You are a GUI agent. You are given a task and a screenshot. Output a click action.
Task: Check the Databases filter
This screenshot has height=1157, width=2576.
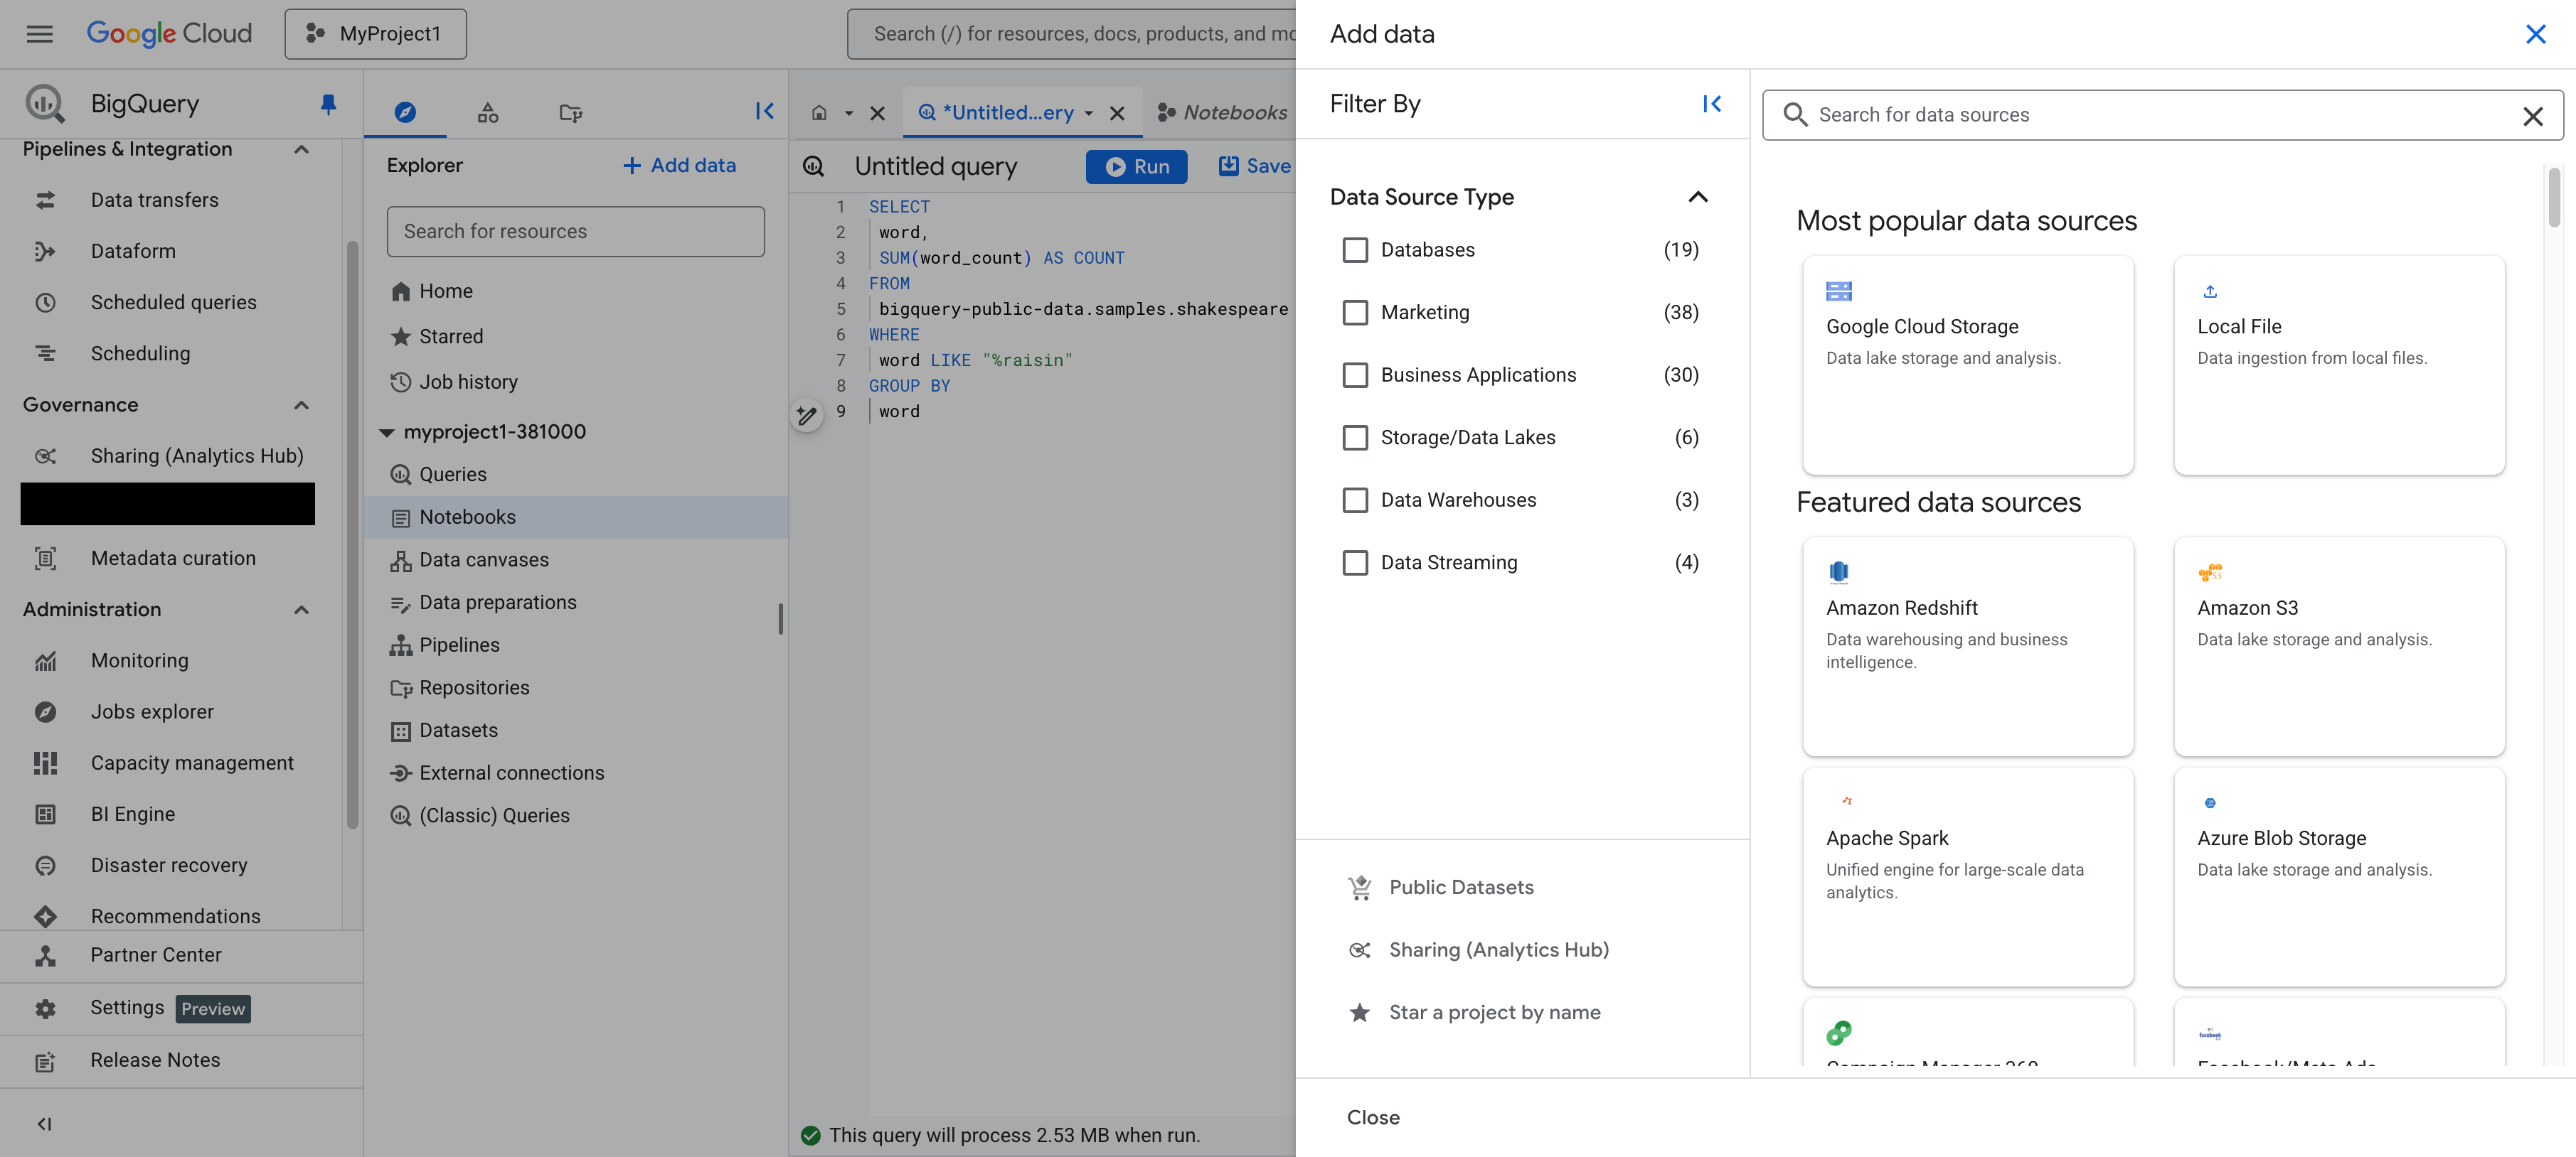pos(1355,249)
